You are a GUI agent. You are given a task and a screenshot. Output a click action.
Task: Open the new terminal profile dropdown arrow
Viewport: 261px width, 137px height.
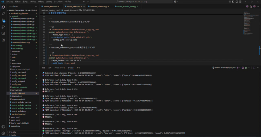(x=240, y=68)
